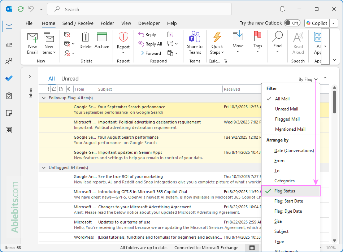The image size is (343, 252).
Task: Switch to Send / Receive tab
Action: [78, 23]
